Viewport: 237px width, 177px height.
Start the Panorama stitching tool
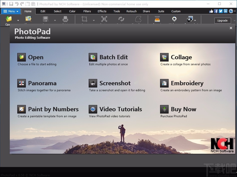click(x=22, y=83)
